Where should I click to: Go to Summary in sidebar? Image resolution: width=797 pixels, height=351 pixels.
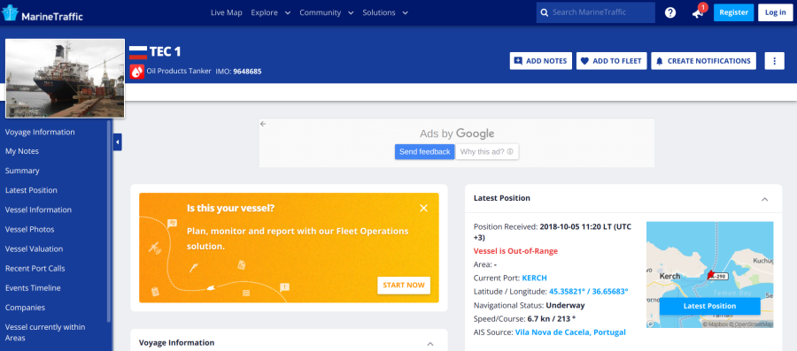pos(22,171)
